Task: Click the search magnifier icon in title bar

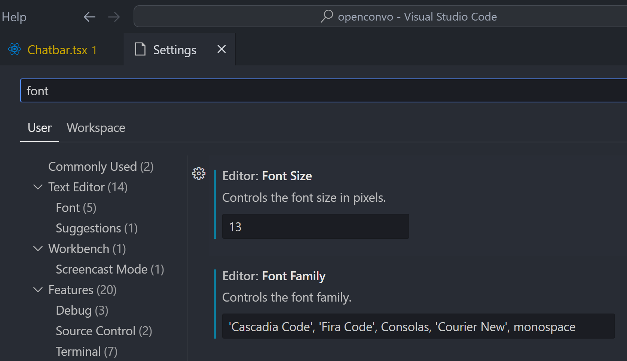Action: point(327,16)
